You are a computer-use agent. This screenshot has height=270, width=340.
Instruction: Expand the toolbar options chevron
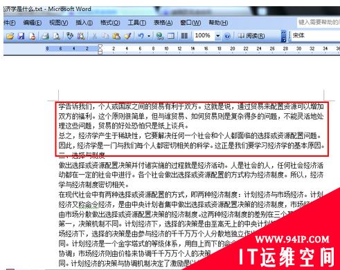point(283,37)
